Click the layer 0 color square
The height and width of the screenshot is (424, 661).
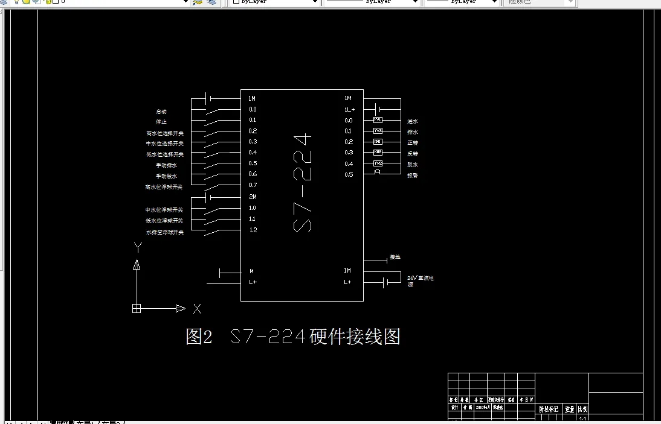click(x=55, y=1)
